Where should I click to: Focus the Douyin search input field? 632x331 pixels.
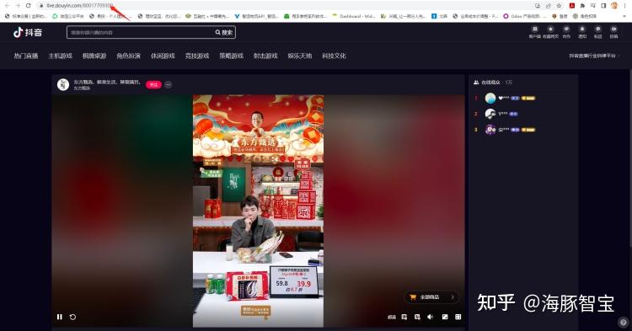click(141, 33)
